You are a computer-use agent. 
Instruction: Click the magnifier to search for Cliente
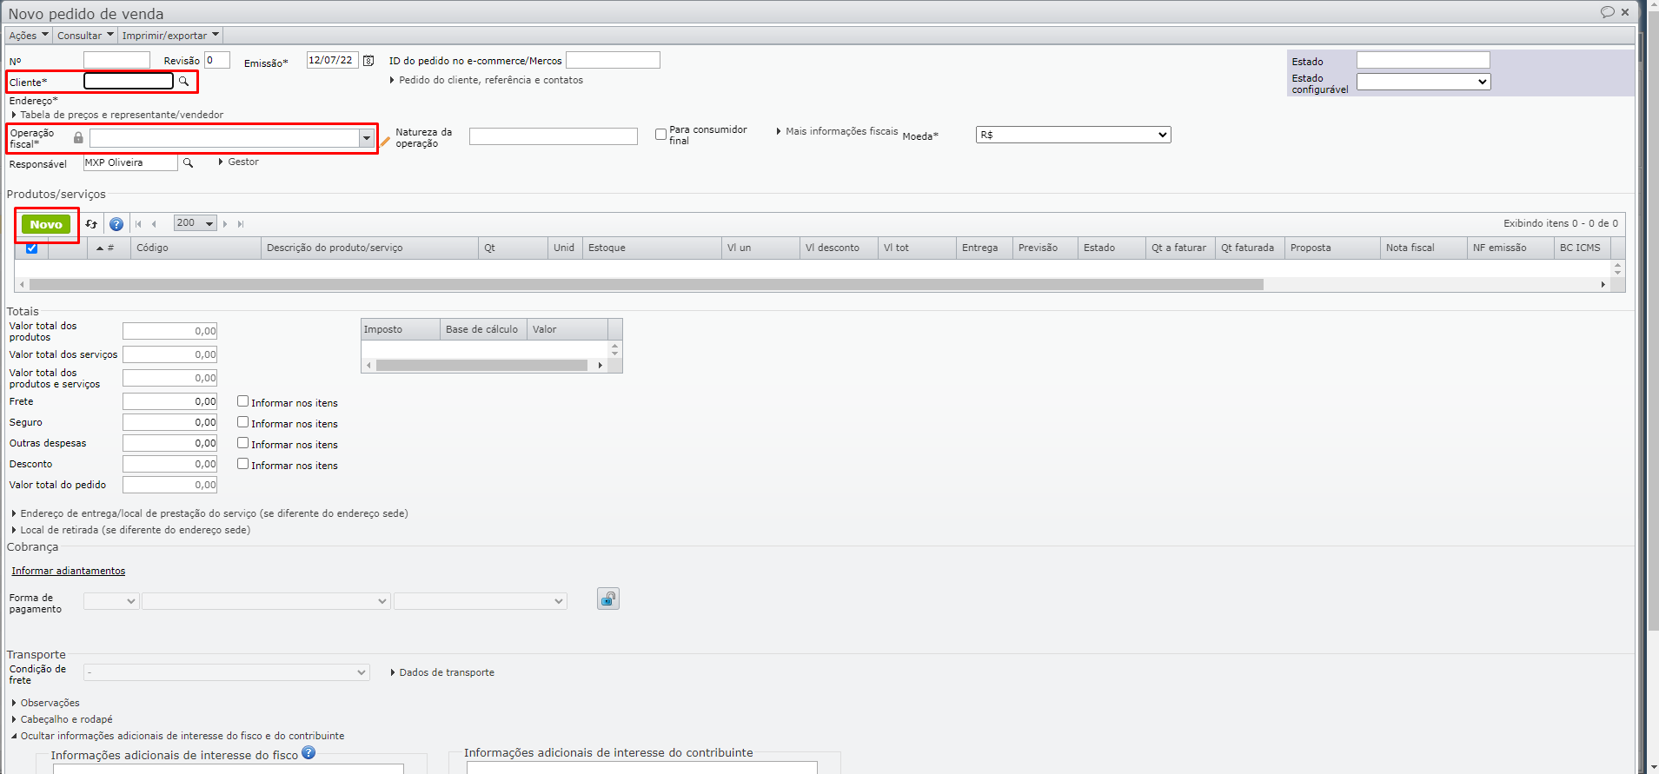pos(184,82)
